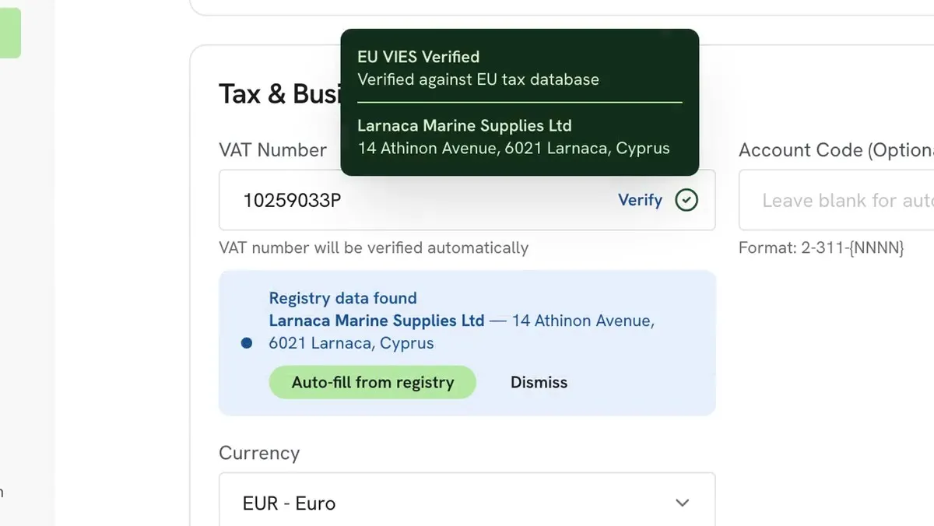Image resolution: width=934 pixels, height=526 pixels.
Task: Dismiss the registry data banner
Action: [539, 382]
